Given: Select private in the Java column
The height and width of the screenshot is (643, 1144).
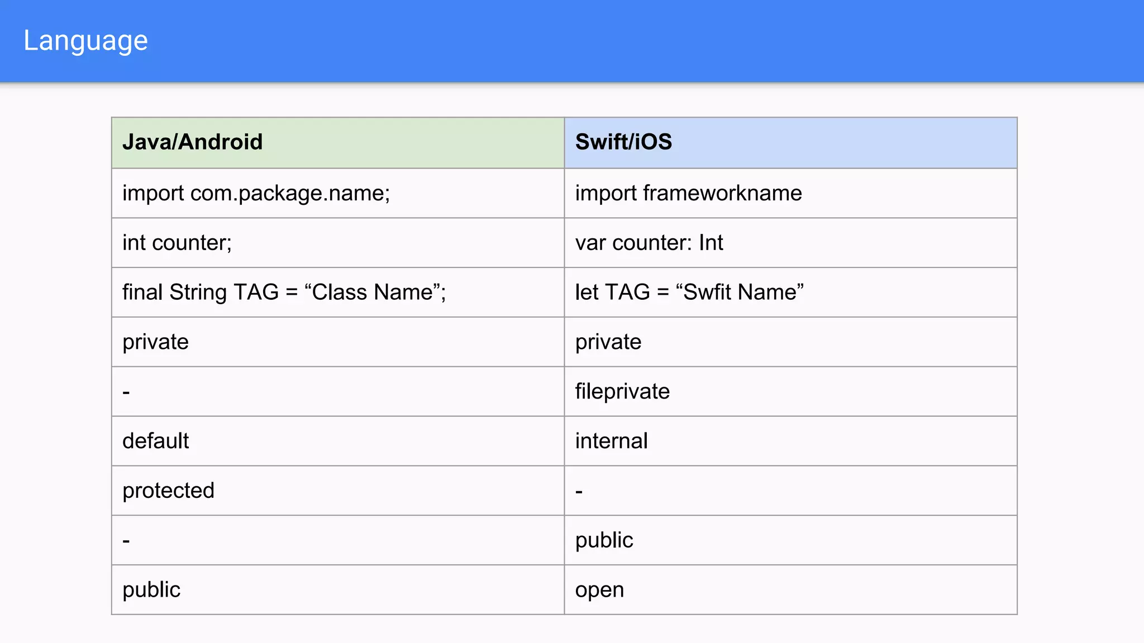Looking at the screenshot, I should pyautogui.click(x=155, y=342).
